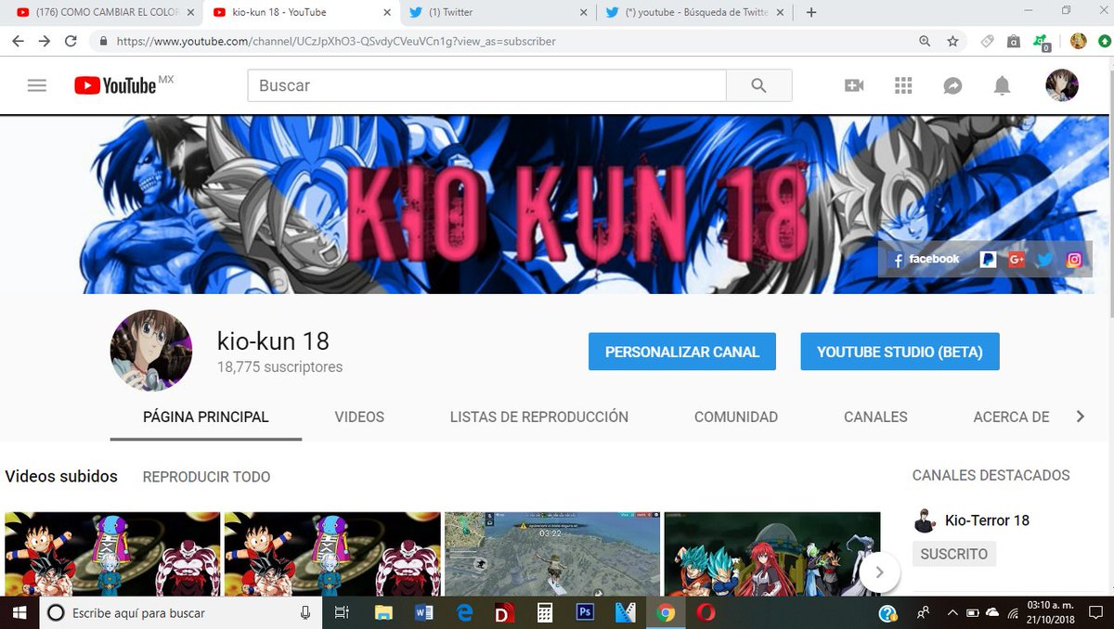1114x629 pixels.
Task: Click the CANALES DESTACADOS heading
Action: [991, 475]
